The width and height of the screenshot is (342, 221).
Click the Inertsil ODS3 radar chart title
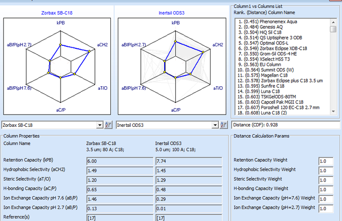(x=171, y=13)
